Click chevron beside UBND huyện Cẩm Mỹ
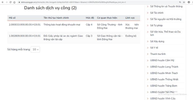The image size is (193, 100). pos(148,61)
